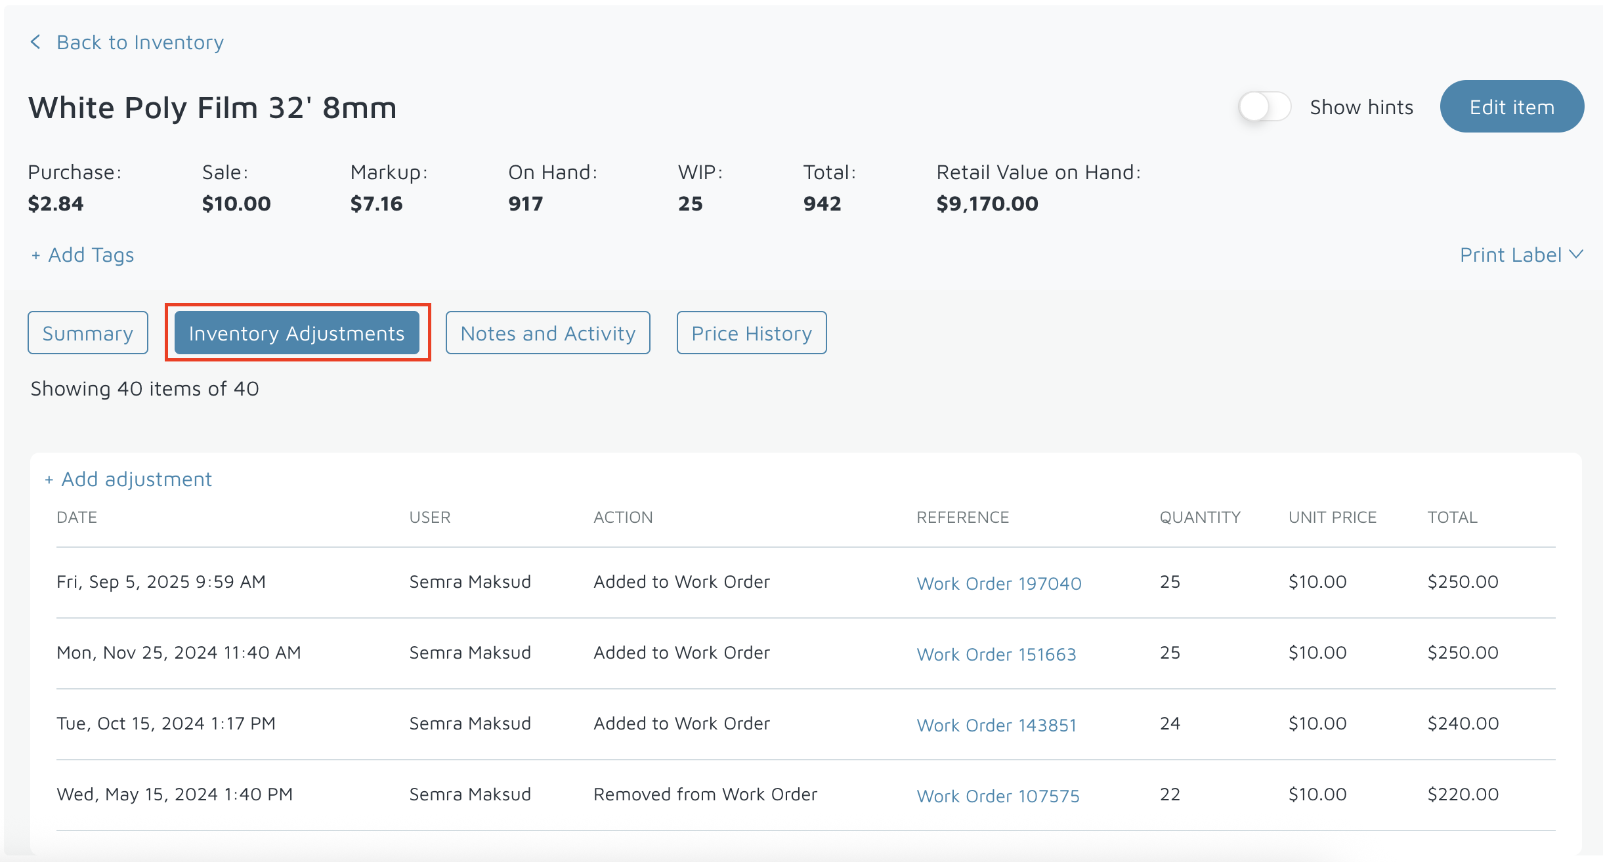Image resolution: width=1603 pixels, height=862 pixels.
Task: Open Work Order 197040 link
Action: point(998,583)
